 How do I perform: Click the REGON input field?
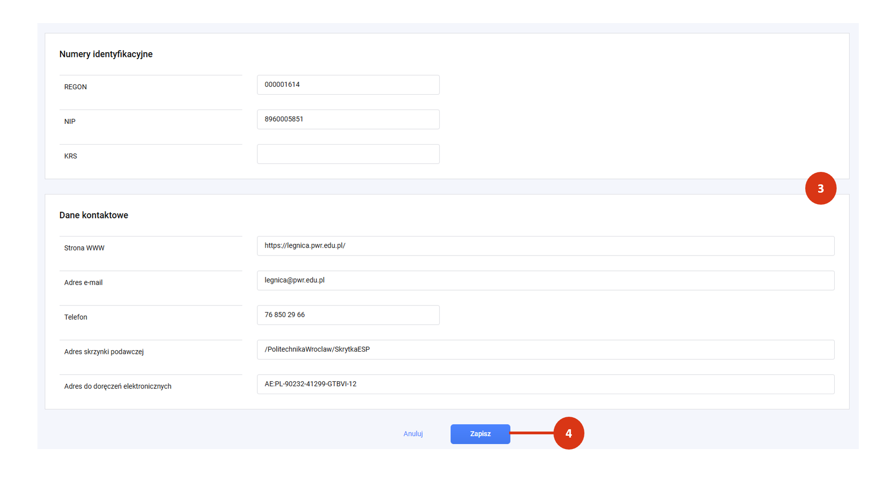click(x=348, y=85)
